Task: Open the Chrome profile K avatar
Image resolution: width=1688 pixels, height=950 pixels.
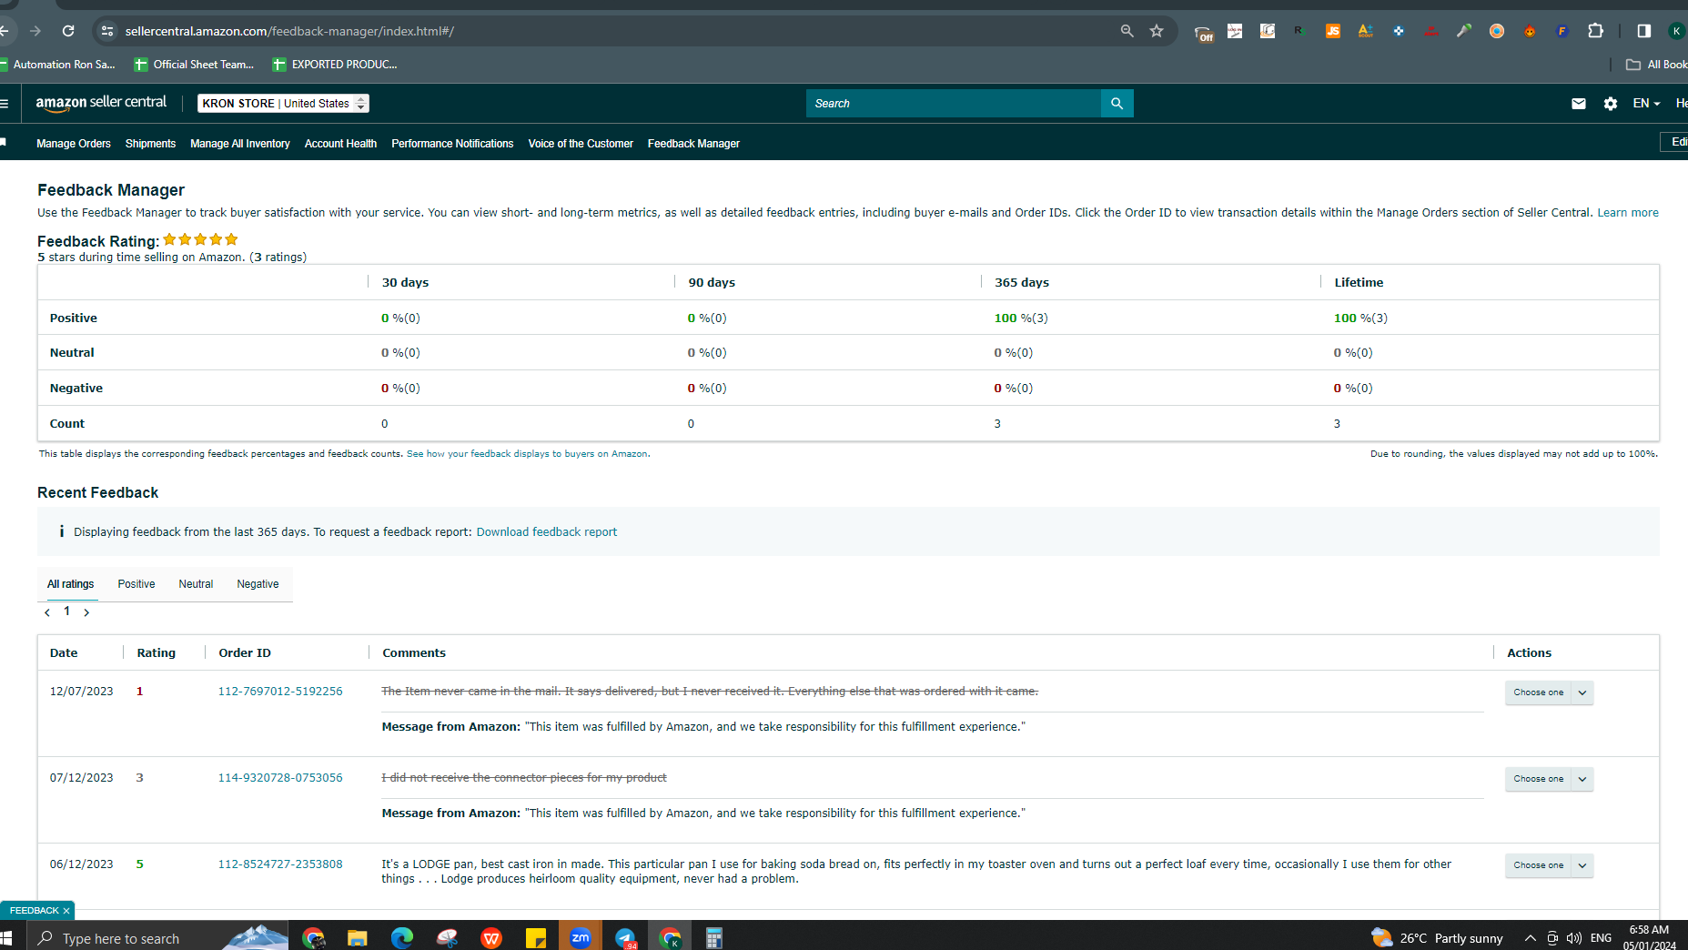Action: [1676, 31]
